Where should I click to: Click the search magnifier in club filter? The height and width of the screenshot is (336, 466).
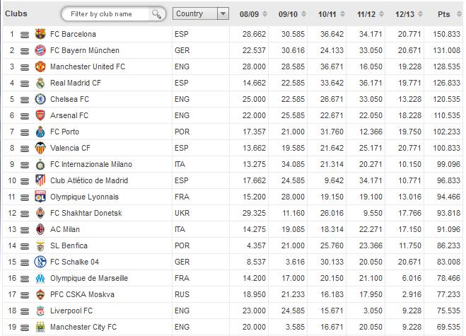(156, 14)
